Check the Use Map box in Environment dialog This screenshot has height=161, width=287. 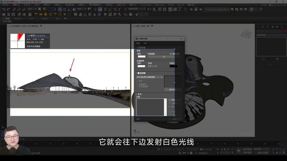click(x=170, y=54)
